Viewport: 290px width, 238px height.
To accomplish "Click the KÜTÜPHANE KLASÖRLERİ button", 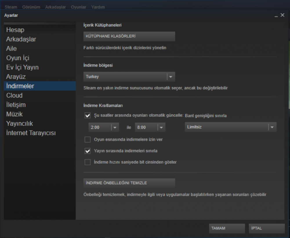I will coord(129,36).
